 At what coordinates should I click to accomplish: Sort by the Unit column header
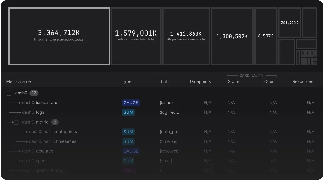click(x=163, y=81)
